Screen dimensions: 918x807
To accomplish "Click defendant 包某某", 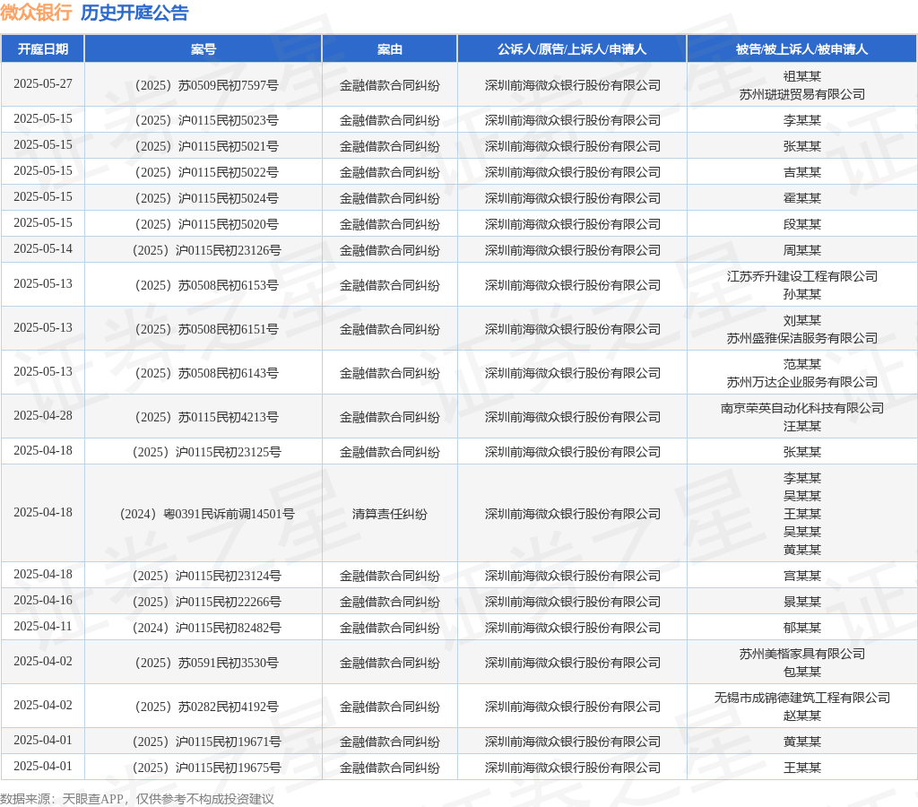I will [802, 672].
